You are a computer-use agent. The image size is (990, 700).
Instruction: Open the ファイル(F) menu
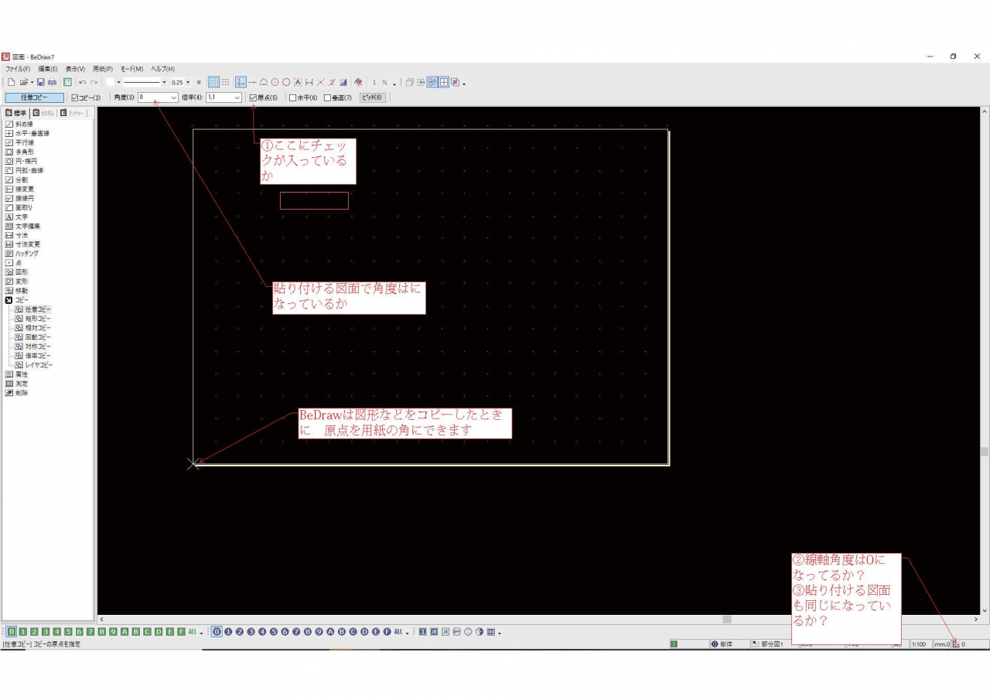(x=18, y=69)
